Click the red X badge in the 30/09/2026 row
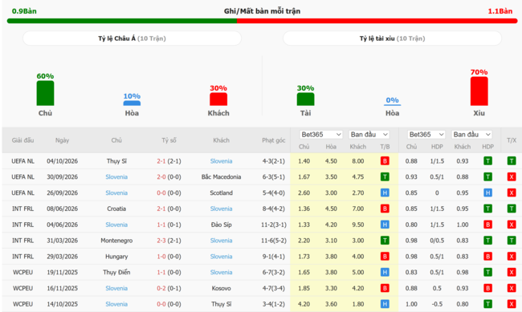 pyautogui.click(x=512, y=176)
